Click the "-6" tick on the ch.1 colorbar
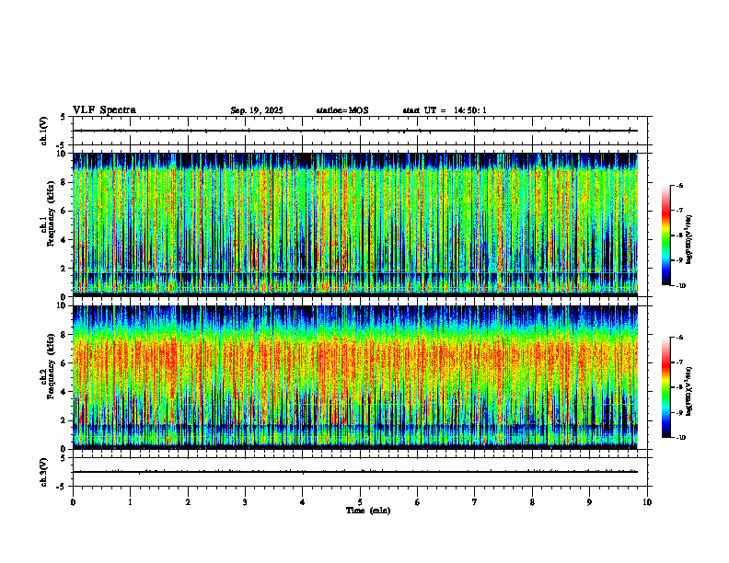The height and width of the screenshot is (563, 729). (679, 185)
